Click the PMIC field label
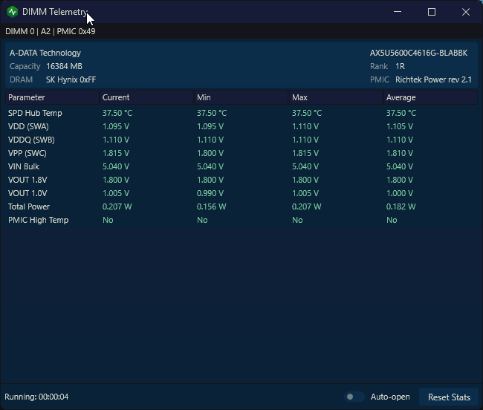483x410 pixels. tap(380, 79)
